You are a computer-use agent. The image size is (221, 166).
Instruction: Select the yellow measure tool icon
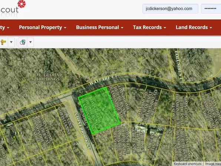point(3,42)
